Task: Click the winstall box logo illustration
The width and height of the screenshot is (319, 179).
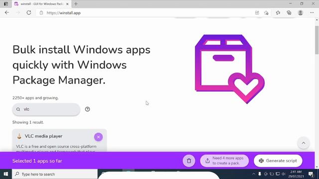Action: pyautogui.click(x=230, y=69)
